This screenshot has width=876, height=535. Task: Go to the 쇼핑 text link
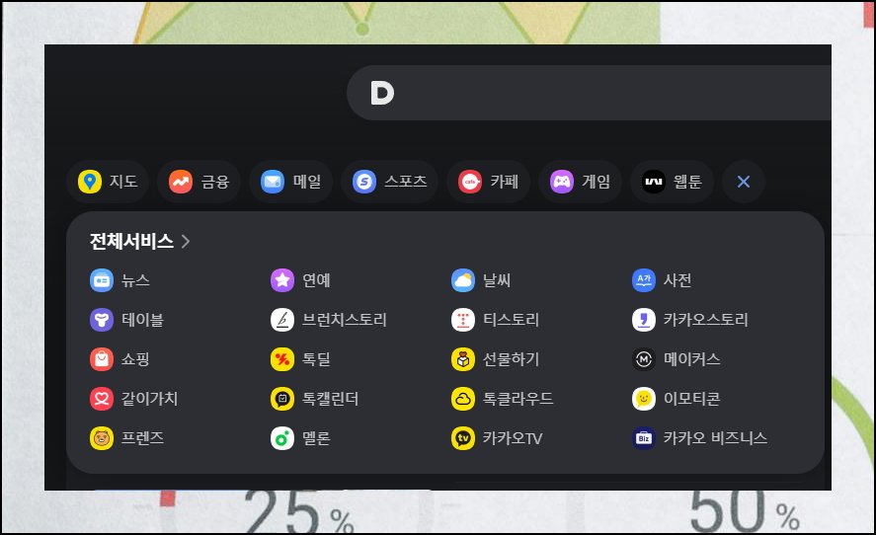coord(135,359)
